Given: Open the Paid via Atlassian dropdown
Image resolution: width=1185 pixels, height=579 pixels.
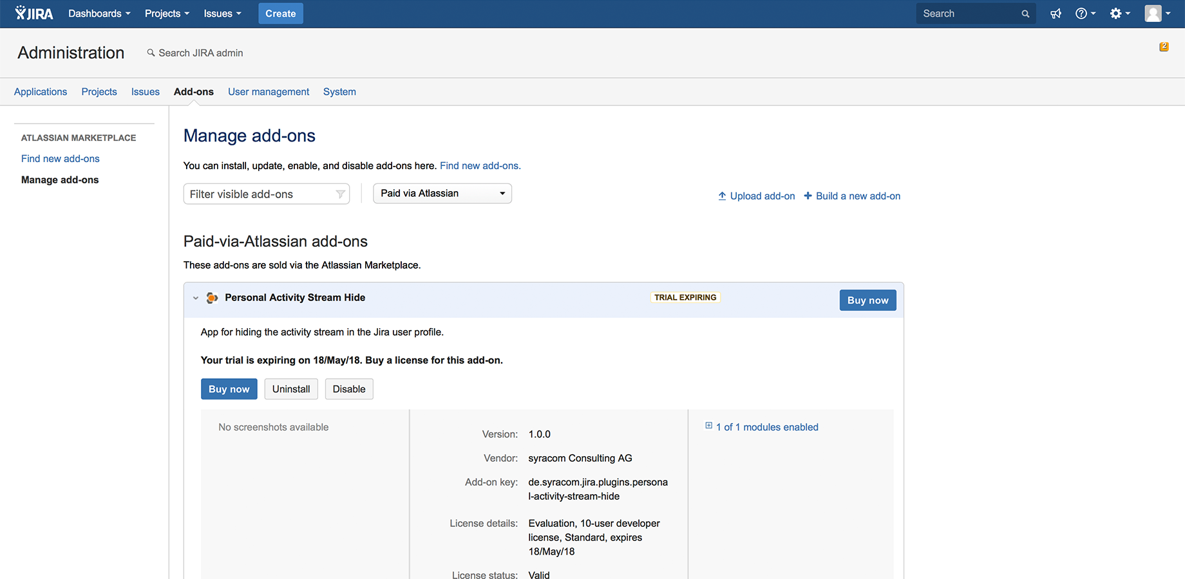Looking at the screenshot, I should click(x=442, y=194).
